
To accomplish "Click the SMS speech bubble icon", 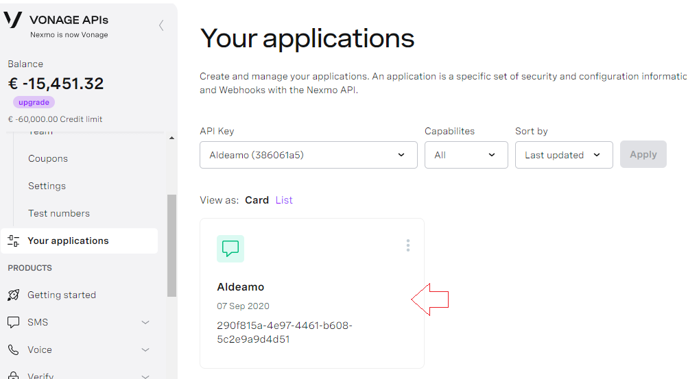I will pyautogui.click(x=14, y=323).
